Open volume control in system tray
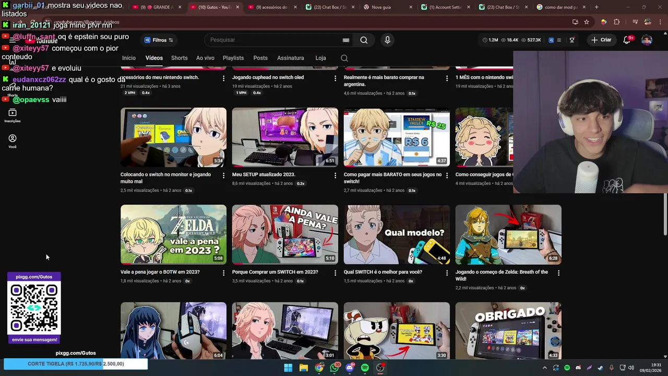 [x=630, y=368]
